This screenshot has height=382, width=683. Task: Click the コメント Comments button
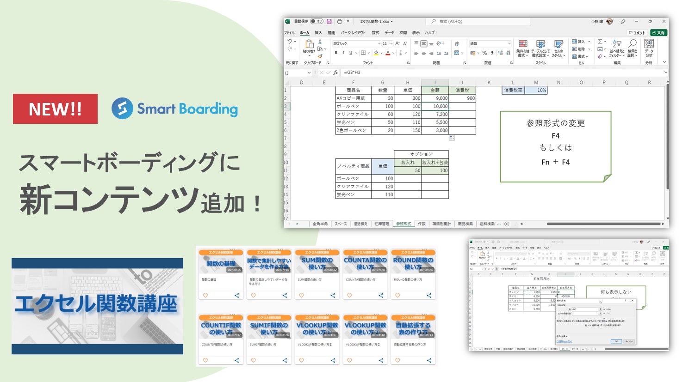pos(637,33)
